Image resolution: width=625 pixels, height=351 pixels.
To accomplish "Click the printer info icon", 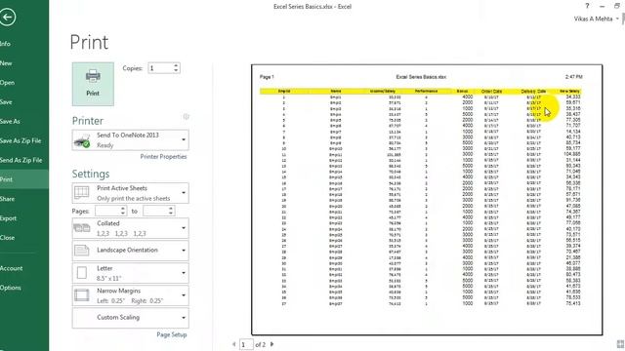I will pos(187,117).
